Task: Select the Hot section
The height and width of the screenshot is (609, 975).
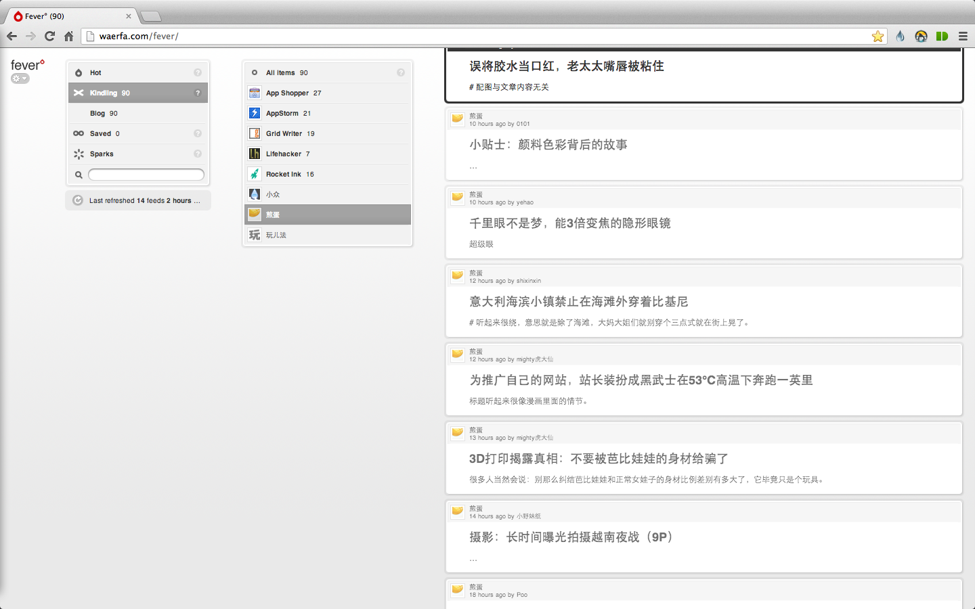Action: [x=138, y=72]
